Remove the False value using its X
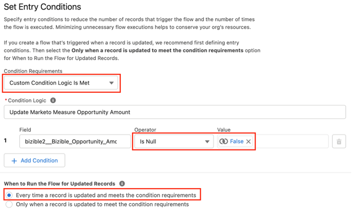Image resolution: width=352 pixels, height=214 pixels. [x=248, y=142]
